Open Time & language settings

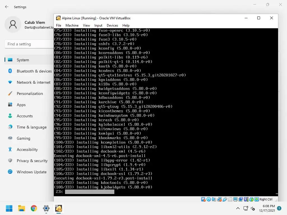point(29,127)
